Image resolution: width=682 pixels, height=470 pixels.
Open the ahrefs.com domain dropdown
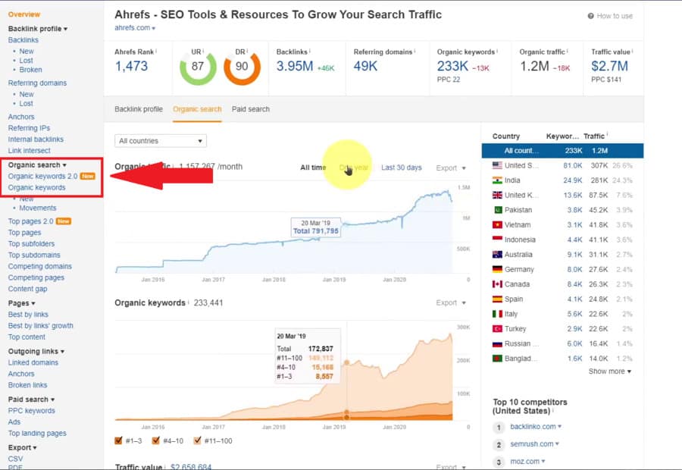(135, 28)
